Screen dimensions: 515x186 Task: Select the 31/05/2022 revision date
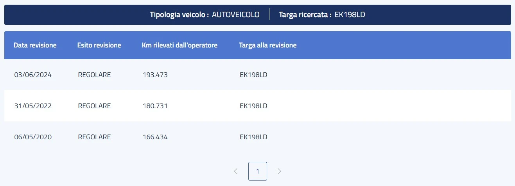[x=33, y=106]
